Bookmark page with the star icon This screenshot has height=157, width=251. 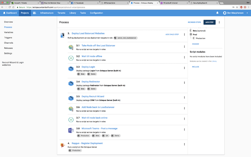(x=237, y=7)
